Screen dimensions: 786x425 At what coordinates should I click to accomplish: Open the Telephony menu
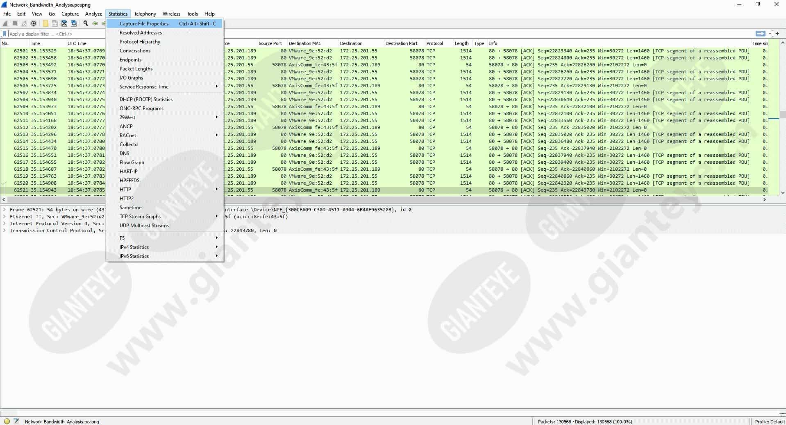(x=145, y=14)
